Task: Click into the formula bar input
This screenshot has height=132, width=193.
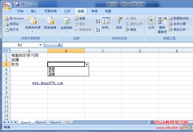Action: click(x=128, y=45)
